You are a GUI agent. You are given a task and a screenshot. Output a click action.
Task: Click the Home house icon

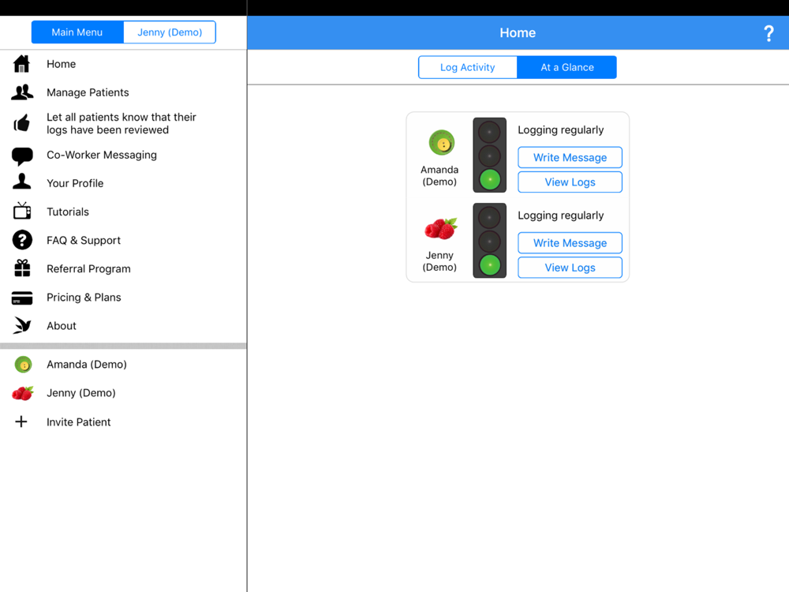pyautogui.click(x=21, y=64)
